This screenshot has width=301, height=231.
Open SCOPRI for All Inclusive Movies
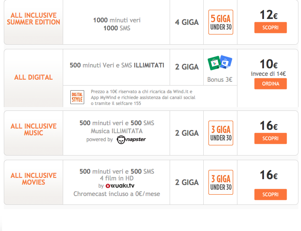click(x=270, y=194)
